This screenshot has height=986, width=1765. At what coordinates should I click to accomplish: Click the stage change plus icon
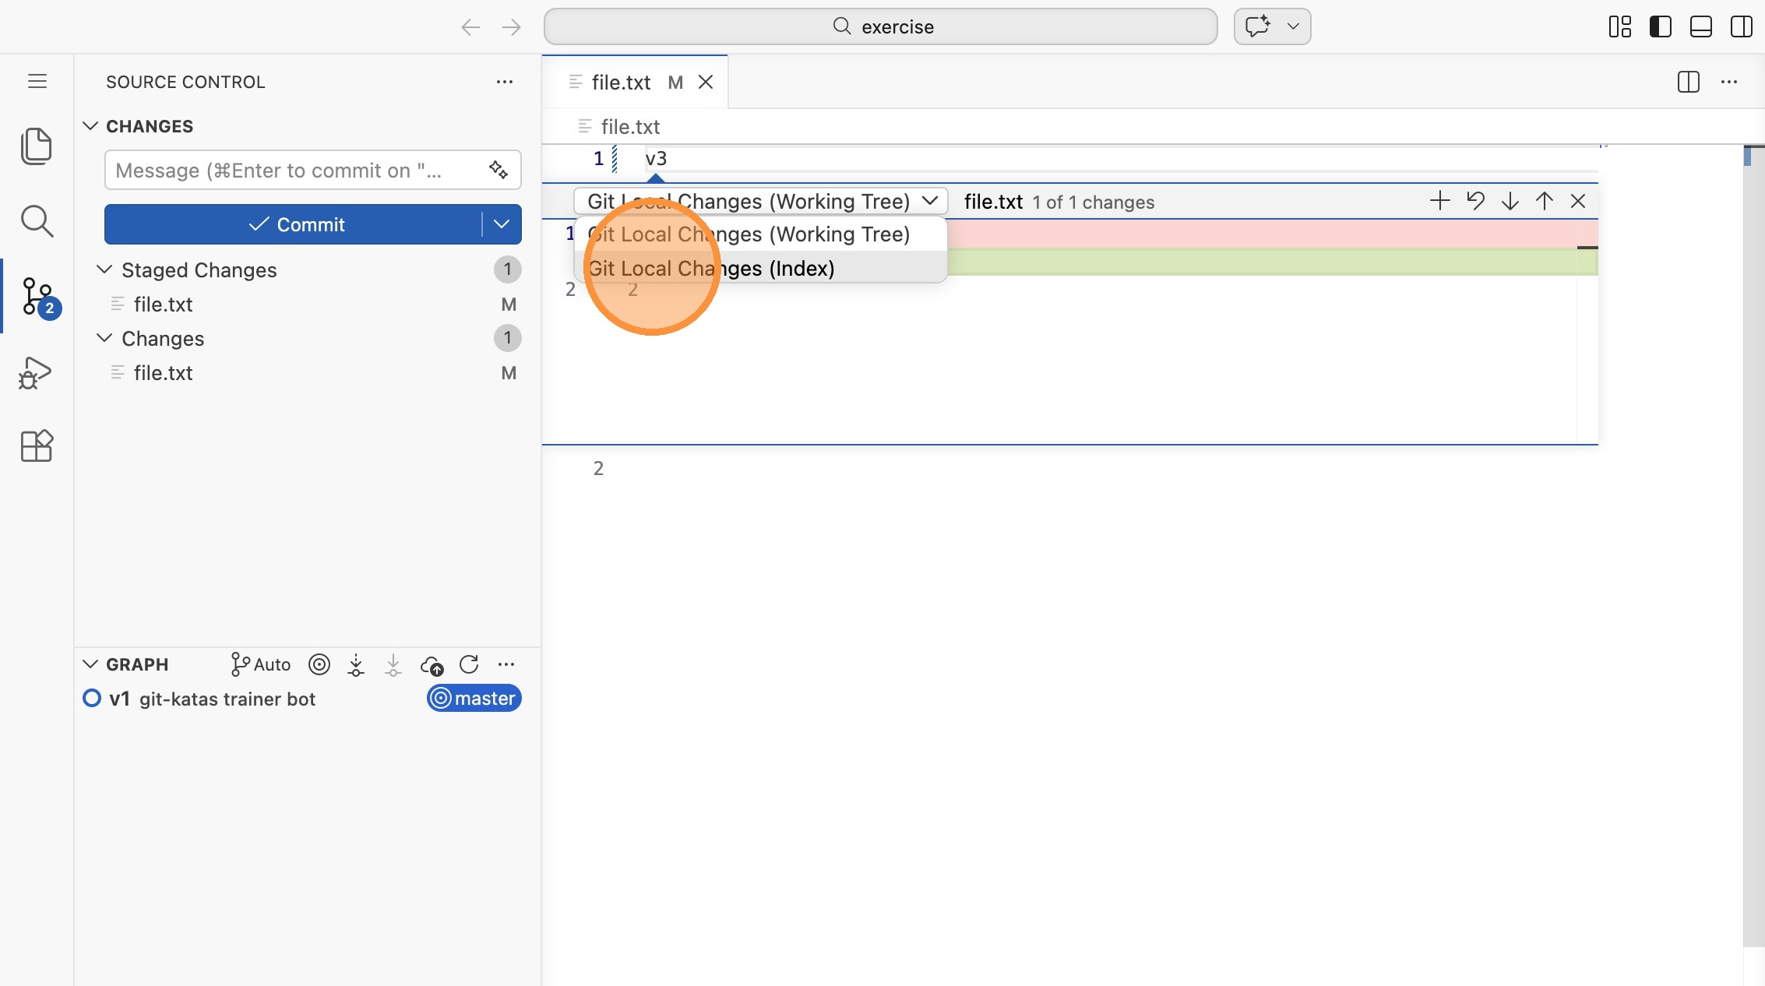[1439, 201]
